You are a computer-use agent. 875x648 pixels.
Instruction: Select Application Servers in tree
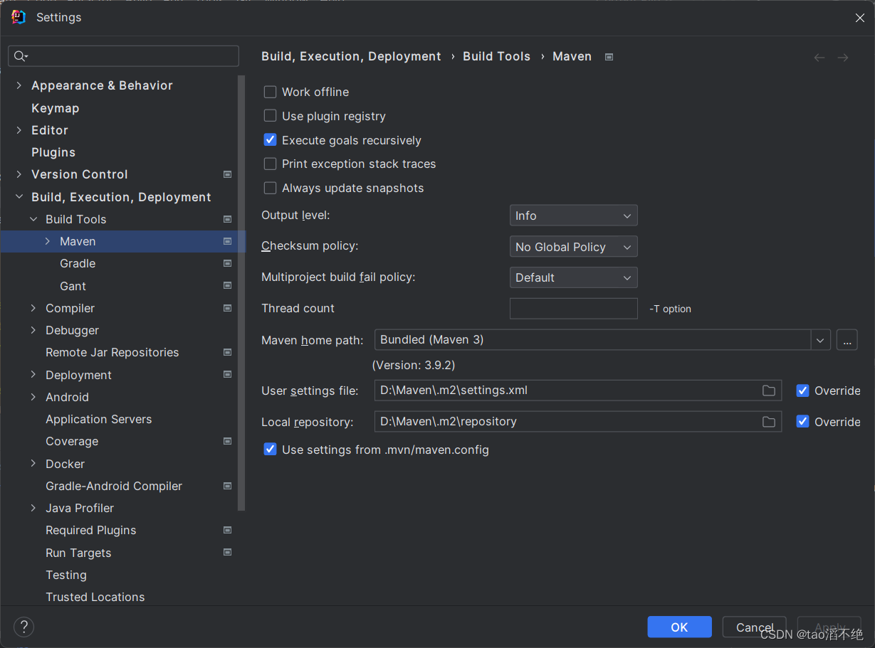point(99,419)
